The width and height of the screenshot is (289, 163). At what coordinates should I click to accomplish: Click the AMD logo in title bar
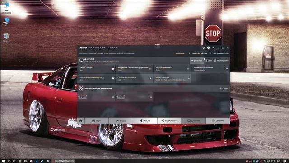(x=83, y=48)
